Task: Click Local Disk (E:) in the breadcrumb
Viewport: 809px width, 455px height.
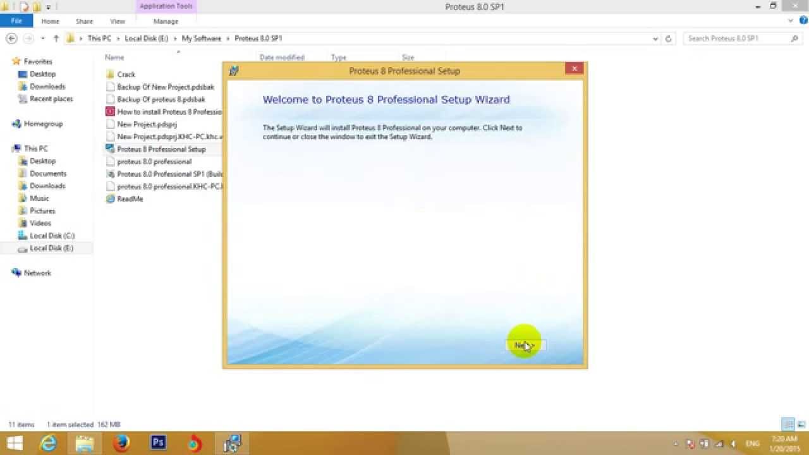Action: [146, 39]
